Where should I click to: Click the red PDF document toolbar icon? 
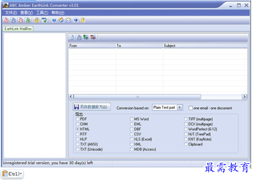point(6,20)
